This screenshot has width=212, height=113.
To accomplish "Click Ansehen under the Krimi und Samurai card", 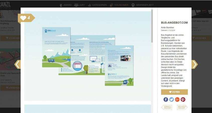I will coord(10,88).
